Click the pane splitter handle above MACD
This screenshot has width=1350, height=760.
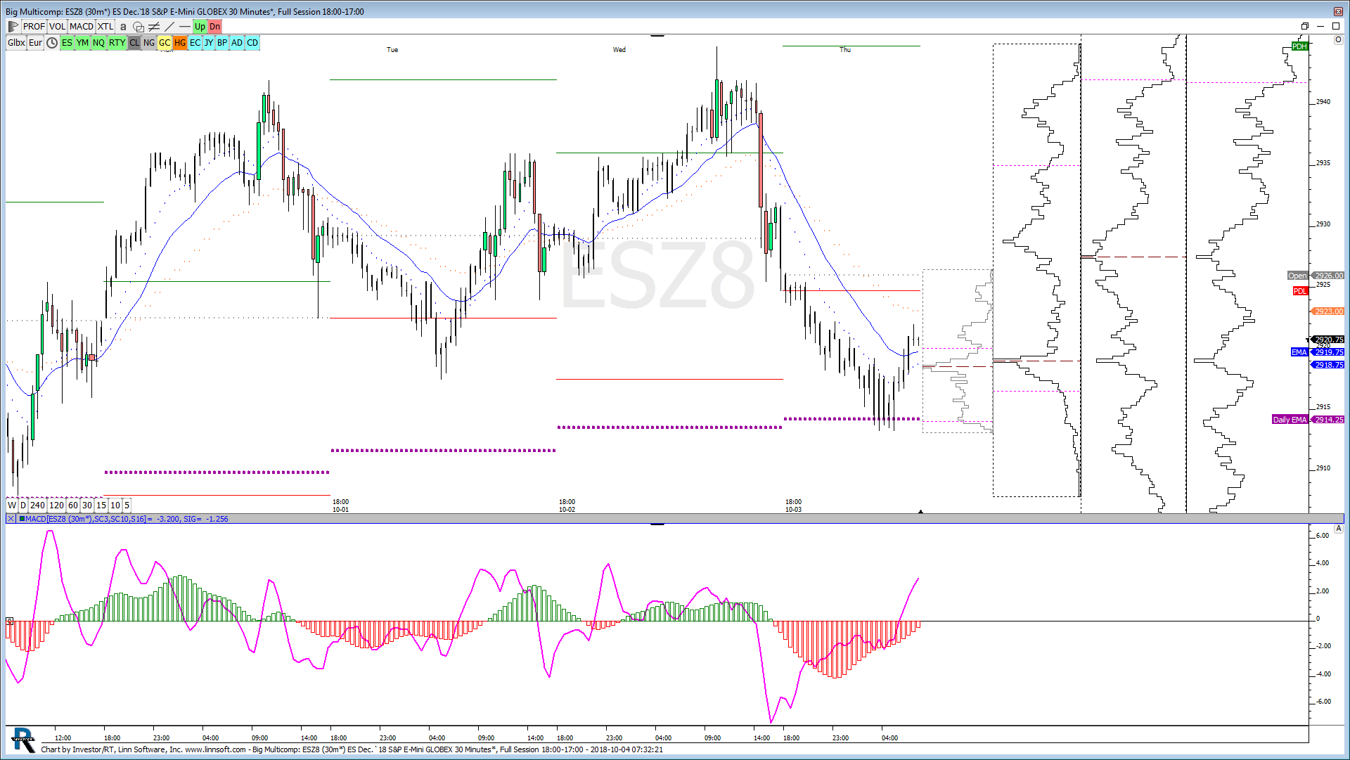pyautogui.click(x=657, y=524)
